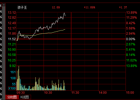Click the current price 12.89
This screenshot has width=140, height=100.
pyautogui.click(x=56, y=7)
